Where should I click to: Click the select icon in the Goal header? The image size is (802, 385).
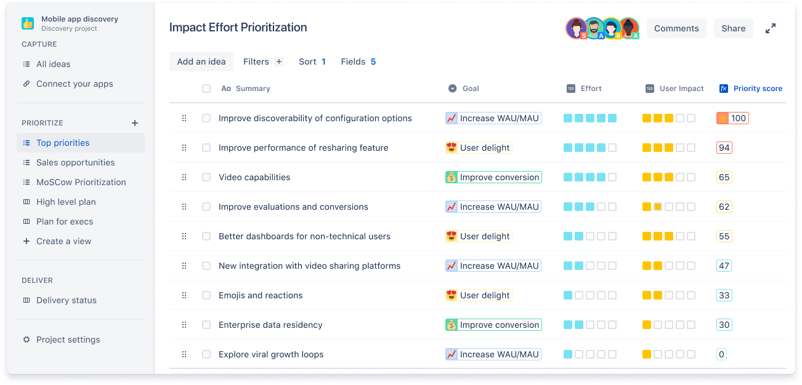(452, 88)
